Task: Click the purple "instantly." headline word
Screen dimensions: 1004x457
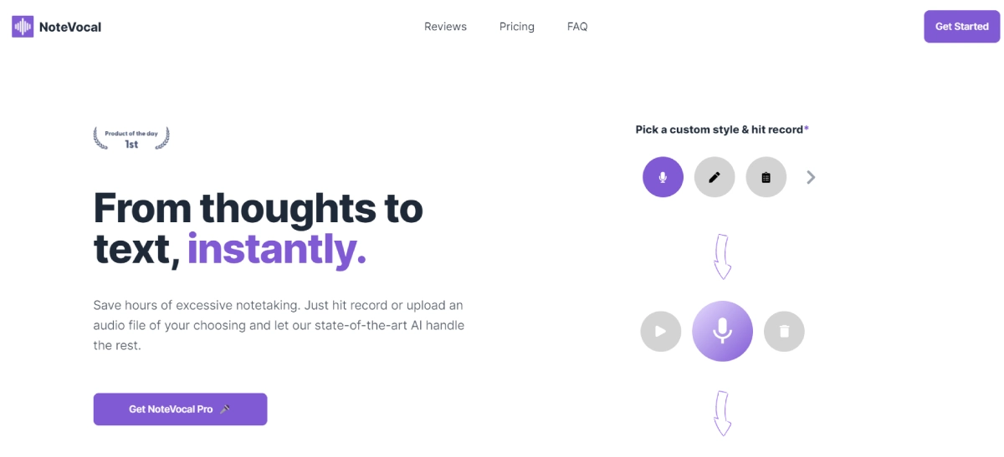Action: pyautogui.click(x=277, y=249)
